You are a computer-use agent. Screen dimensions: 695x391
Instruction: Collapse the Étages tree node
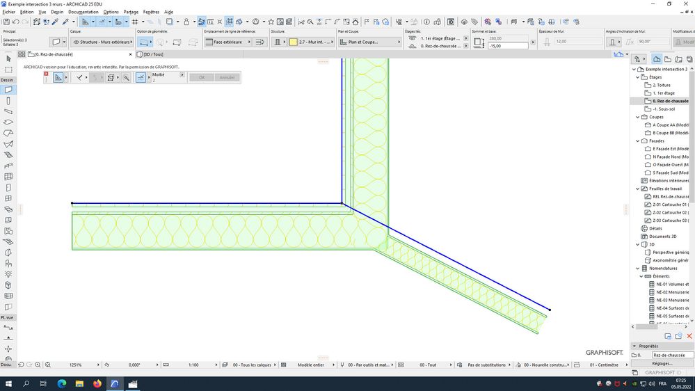[x=638, y=77]
